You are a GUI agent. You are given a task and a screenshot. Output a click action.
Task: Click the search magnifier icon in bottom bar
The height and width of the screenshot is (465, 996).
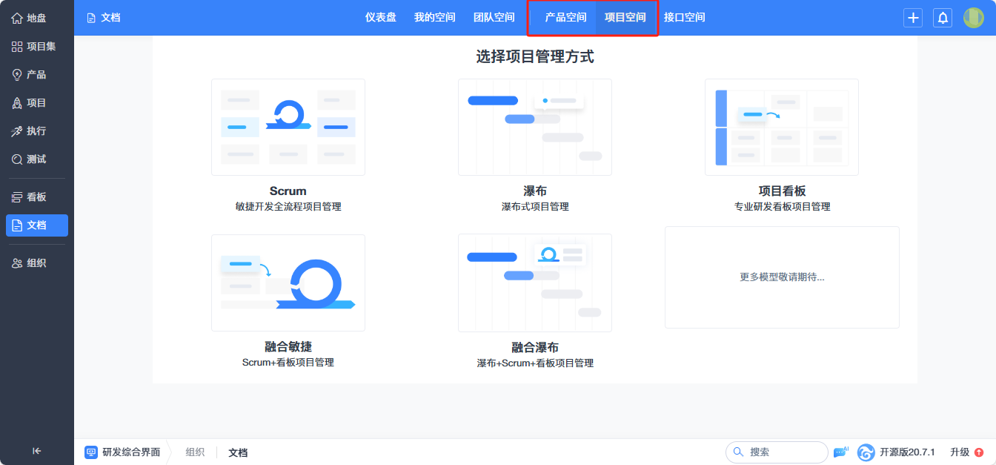click(x=738, y=452)
